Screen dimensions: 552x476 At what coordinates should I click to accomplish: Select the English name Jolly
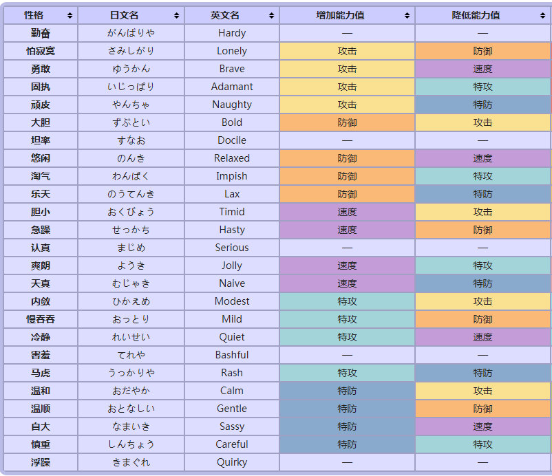click(x=232, y=266)
